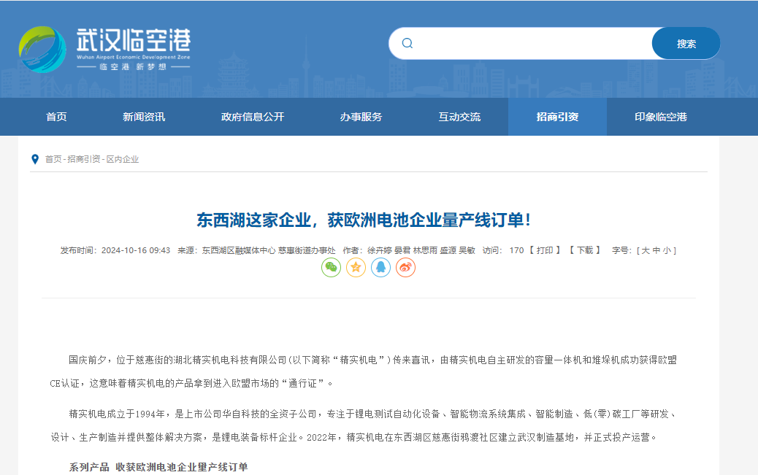Click the breadcrumb location pin icon

coord(35,159)
